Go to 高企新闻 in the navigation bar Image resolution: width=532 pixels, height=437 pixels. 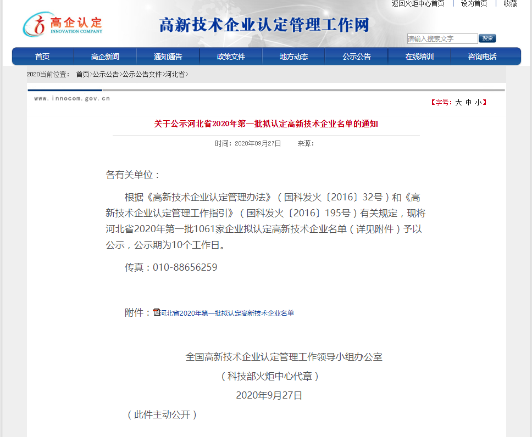pyautogui.click(x=105, y=57)
